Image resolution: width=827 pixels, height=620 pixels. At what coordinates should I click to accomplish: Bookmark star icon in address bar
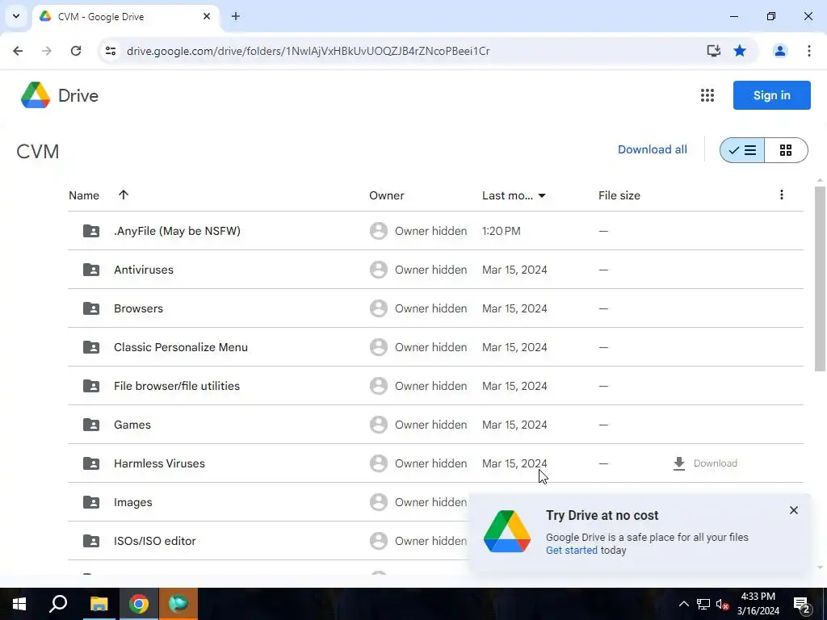[740, 51]
